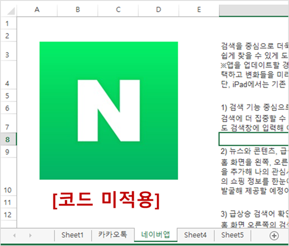Open Sheet5 tab
The image size is (289, 246).
[232, 235]
